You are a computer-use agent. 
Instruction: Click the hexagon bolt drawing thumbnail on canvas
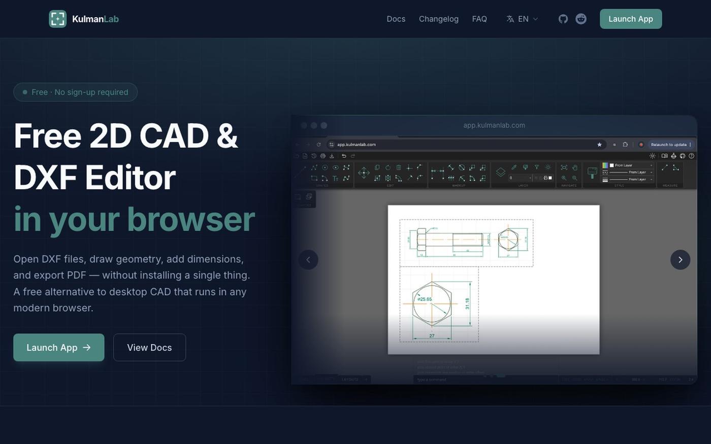[x=439, y=304]
